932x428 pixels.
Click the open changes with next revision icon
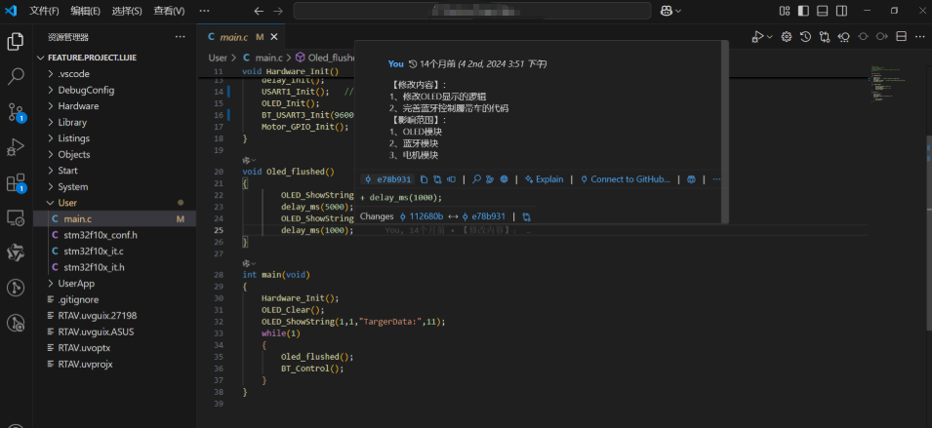tap(882, 37)
